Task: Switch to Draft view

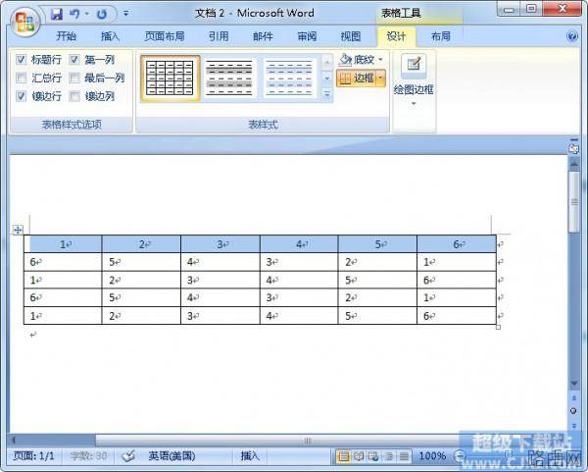Action: [404, 456]
